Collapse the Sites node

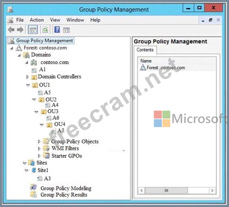(x=25, y=163)
